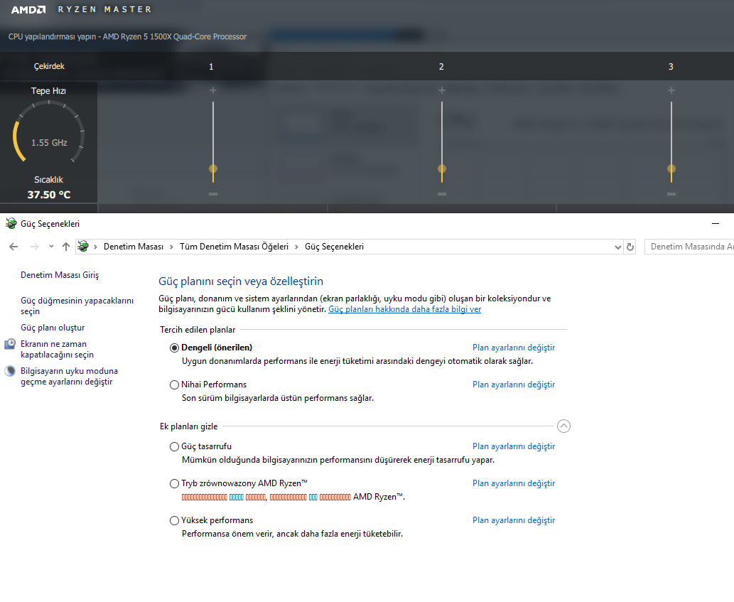Adjust core 3 speed slider handle
This screenshot has height=602, width=734.
[671, 168]
